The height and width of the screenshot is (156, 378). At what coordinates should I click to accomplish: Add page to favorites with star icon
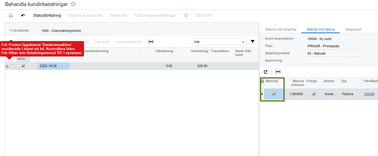[x=73, y=4]
